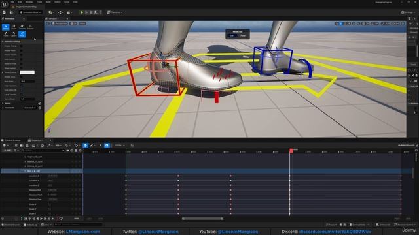Toggle the blue snapping magnet in Sequencer toolbar
This screenshot has width=419, height=235.
[107, 145]
